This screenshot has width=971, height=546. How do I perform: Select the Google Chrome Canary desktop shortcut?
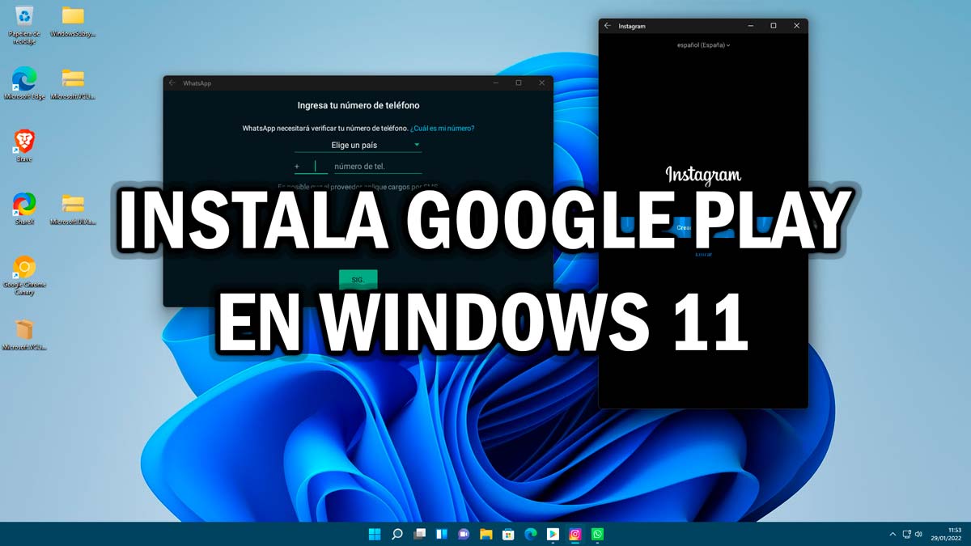[x=24, y=275]
